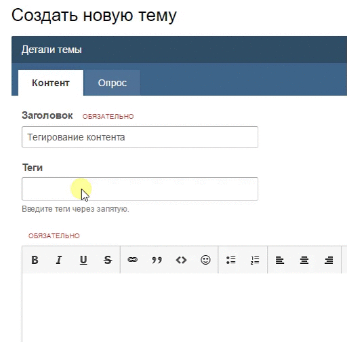The width and height of the screenshot is (347, 342).
Task: Apply underline formatting
Action: [83, 260]
